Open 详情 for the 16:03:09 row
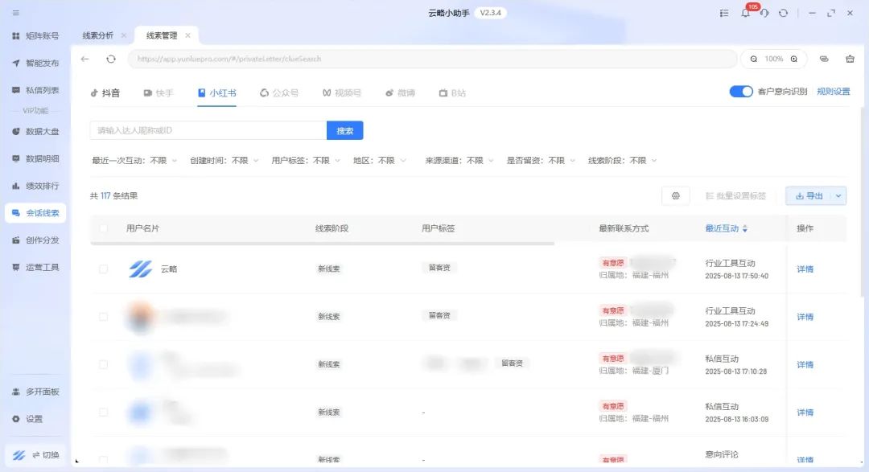The height and width of the screenshot is (472, 869). point(805,412)
